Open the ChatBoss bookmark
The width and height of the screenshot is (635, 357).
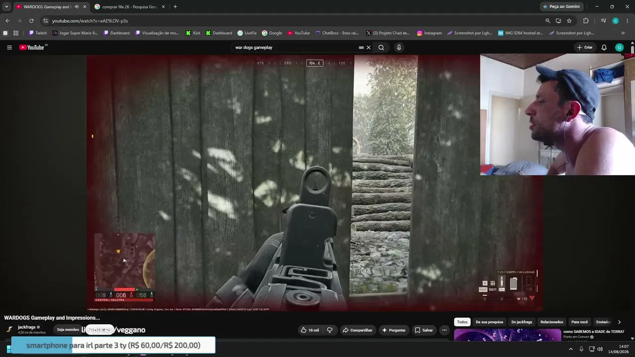337,33
